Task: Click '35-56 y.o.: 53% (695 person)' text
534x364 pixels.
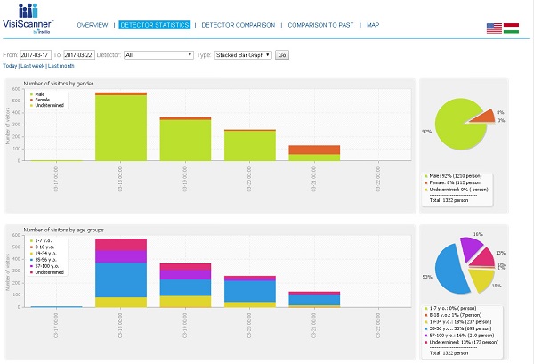Action: click(x=460, y=328)
